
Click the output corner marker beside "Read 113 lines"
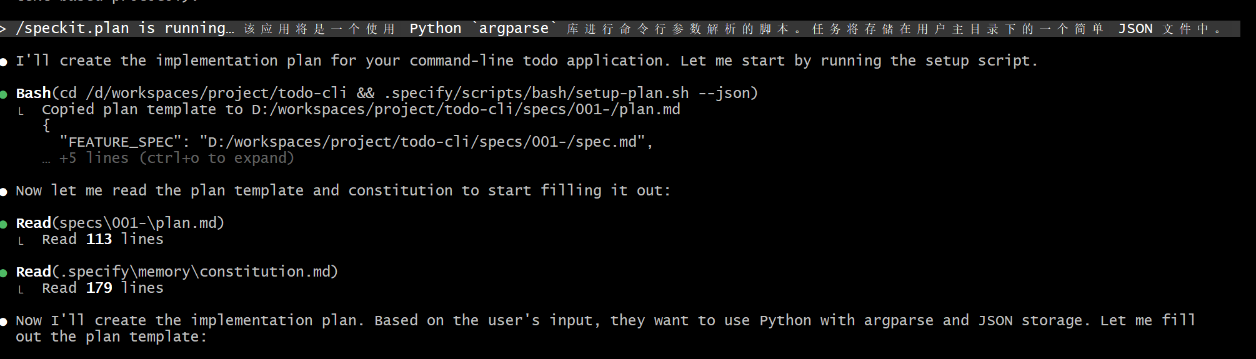(x=21, y=240)
